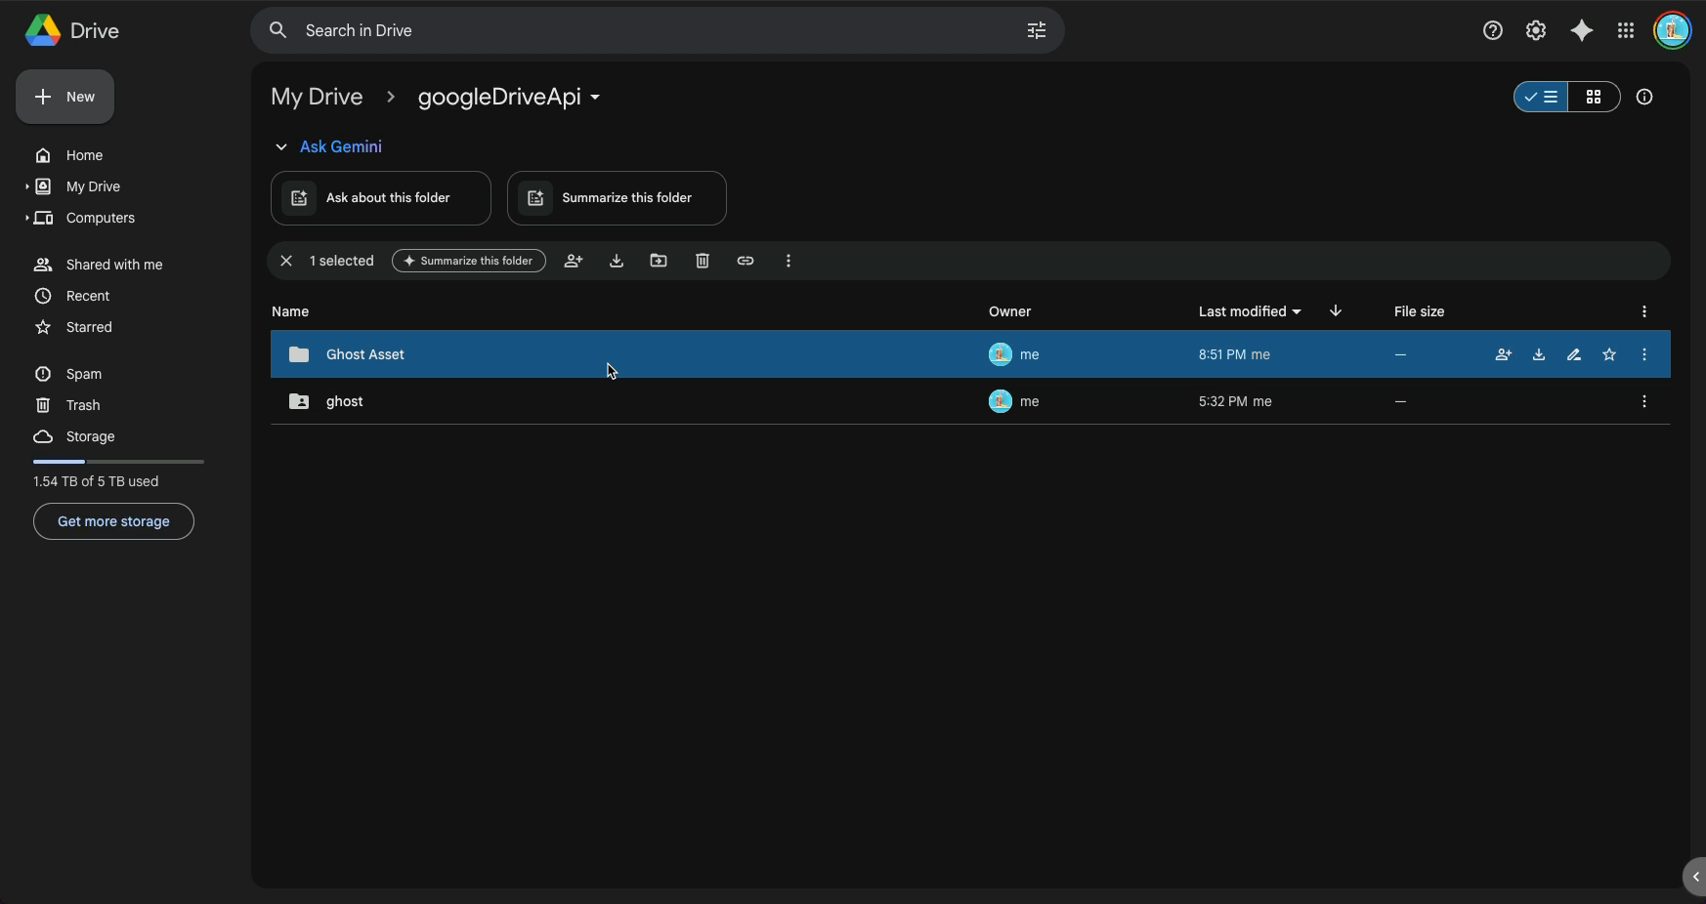
Task: Star the Ghost Asset folder
Action: (x=1609, y=354)
